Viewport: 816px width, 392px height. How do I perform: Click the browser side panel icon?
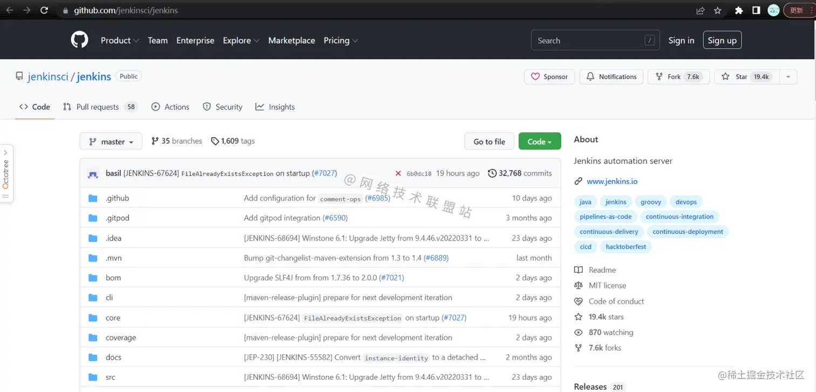[756, 10]
